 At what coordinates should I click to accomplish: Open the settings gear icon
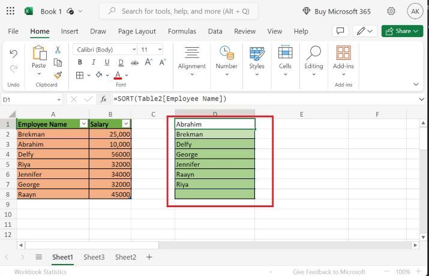[x=391, y=11]
